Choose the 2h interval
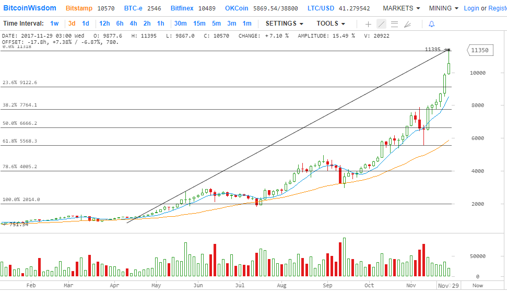This screenshot has height=293, width=507. coord(147,24)
